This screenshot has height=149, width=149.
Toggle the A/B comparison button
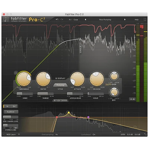pos(70,20)
